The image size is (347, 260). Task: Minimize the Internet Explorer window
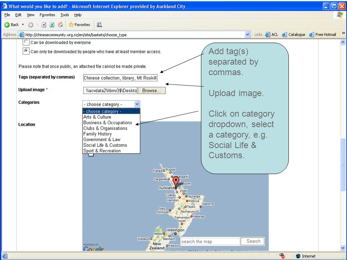(x=326, y=6)
